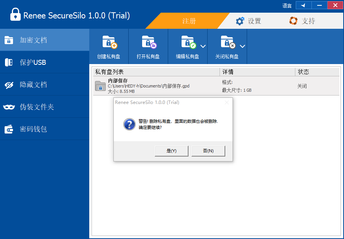The image size is (344, 239).
Task: Open the 密码钱包 sidebar section
Action: pyautogui.click(x=44, y=129)
